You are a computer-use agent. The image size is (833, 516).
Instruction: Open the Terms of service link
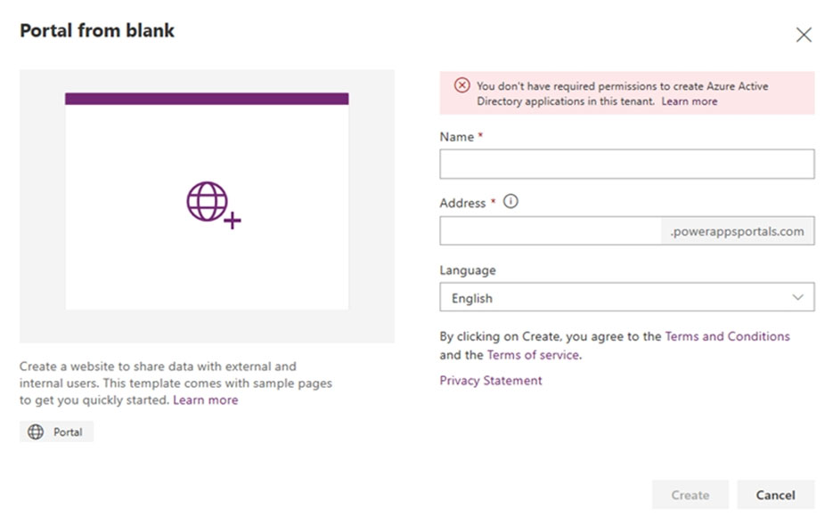533,355
